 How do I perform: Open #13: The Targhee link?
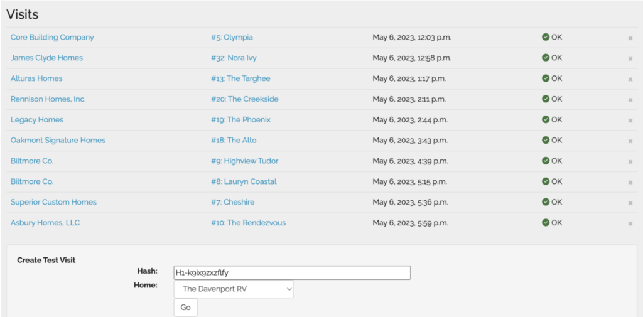(x=240, y=79)
